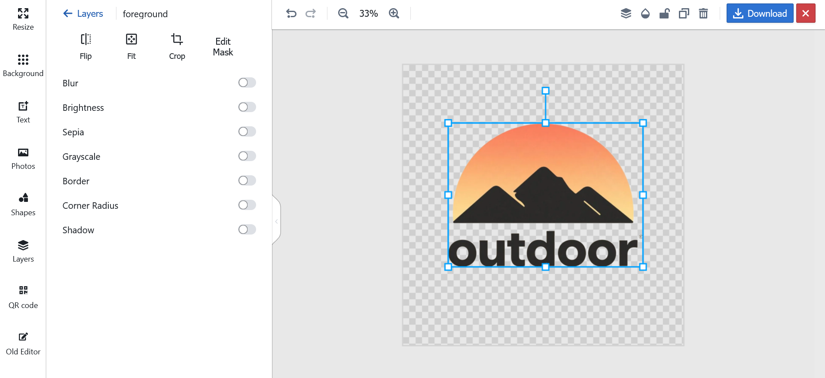Go back to Layers list
This screenshot has height=378, width=825.
click(83, 14)
